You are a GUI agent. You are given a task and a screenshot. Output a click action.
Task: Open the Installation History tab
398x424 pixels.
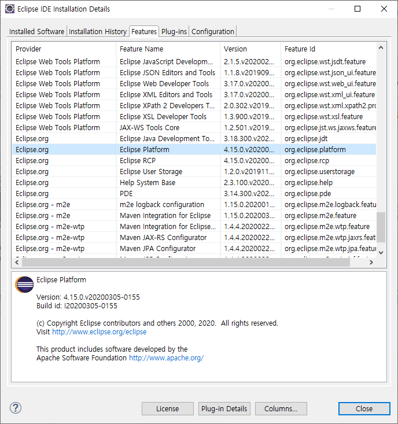coord(98,32)
